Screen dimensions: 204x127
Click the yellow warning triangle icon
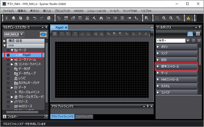point(188,18)
